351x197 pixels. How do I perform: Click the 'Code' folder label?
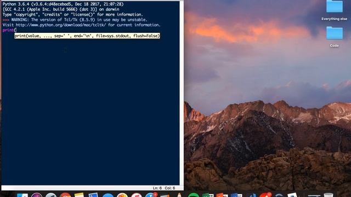coord(334,45)
